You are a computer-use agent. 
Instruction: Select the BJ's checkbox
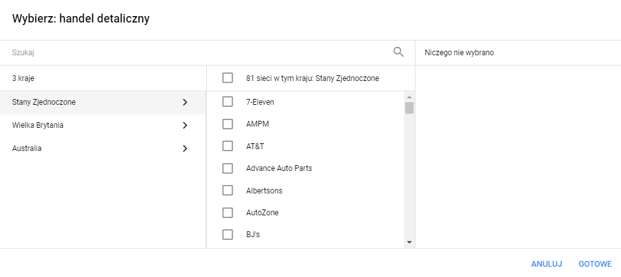[228, 235]
